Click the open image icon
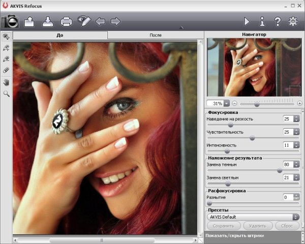Image resolution: width=305 pixels, height=244 pixels. point(29,21)
